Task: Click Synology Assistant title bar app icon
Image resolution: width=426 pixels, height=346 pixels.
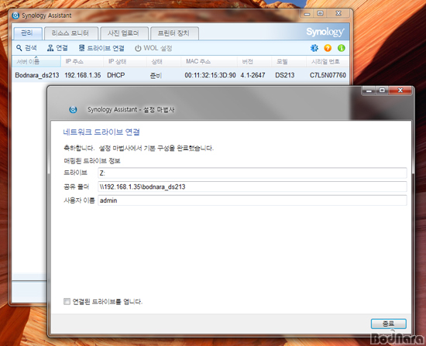Action: click(15, 15)
